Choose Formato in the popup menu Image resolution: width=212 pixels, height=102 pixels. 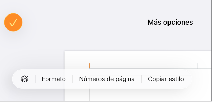tap(54, 79)
